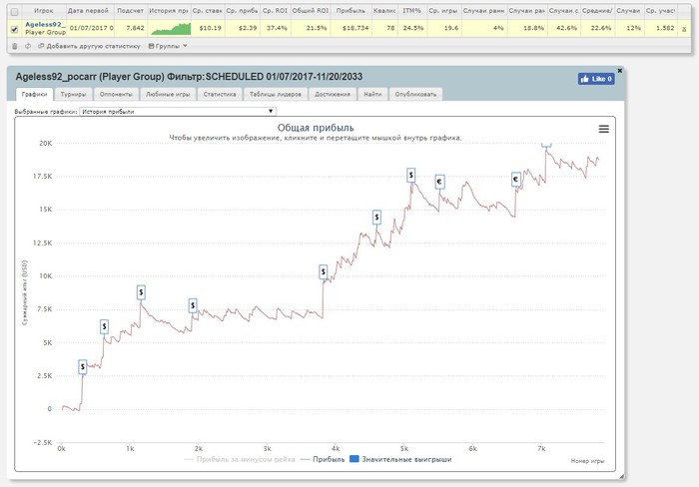
Task: Click the first € win marker near game 5.5k
Action: coord(439,182)
